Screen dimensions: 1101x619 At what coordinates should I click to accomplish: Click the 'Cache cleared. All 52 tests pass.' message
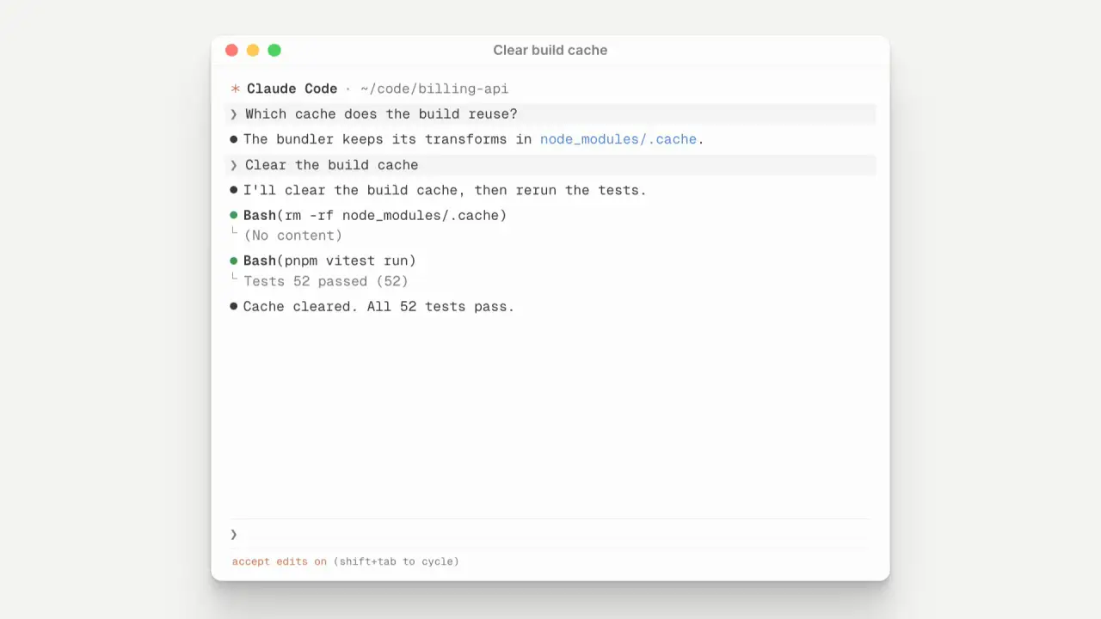(378, 306)
